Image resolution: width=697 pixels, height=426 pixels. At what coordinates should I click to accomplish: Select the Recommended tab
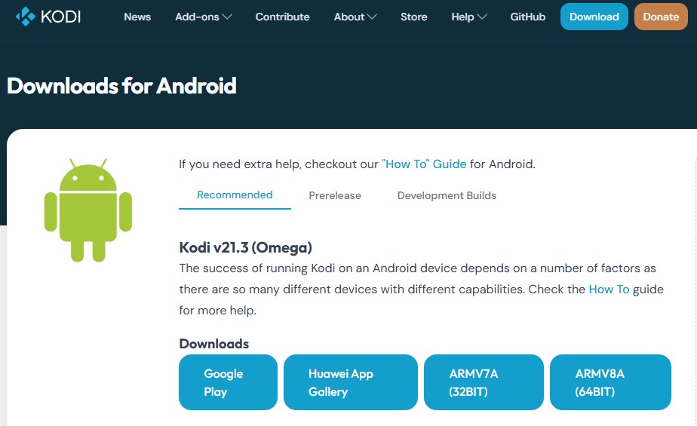click(235, 195)
